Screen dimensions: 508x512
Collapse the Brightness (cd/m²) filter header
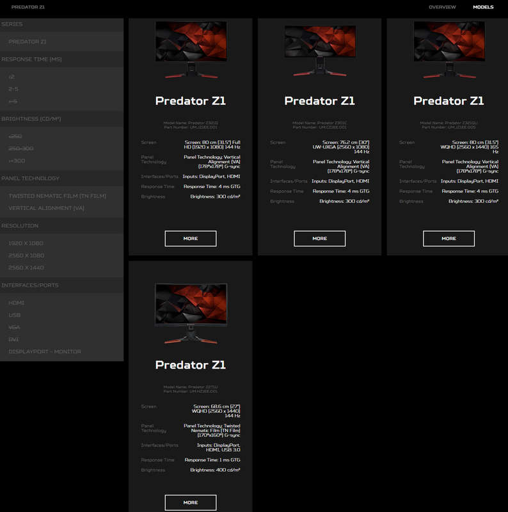coord(61,119)
